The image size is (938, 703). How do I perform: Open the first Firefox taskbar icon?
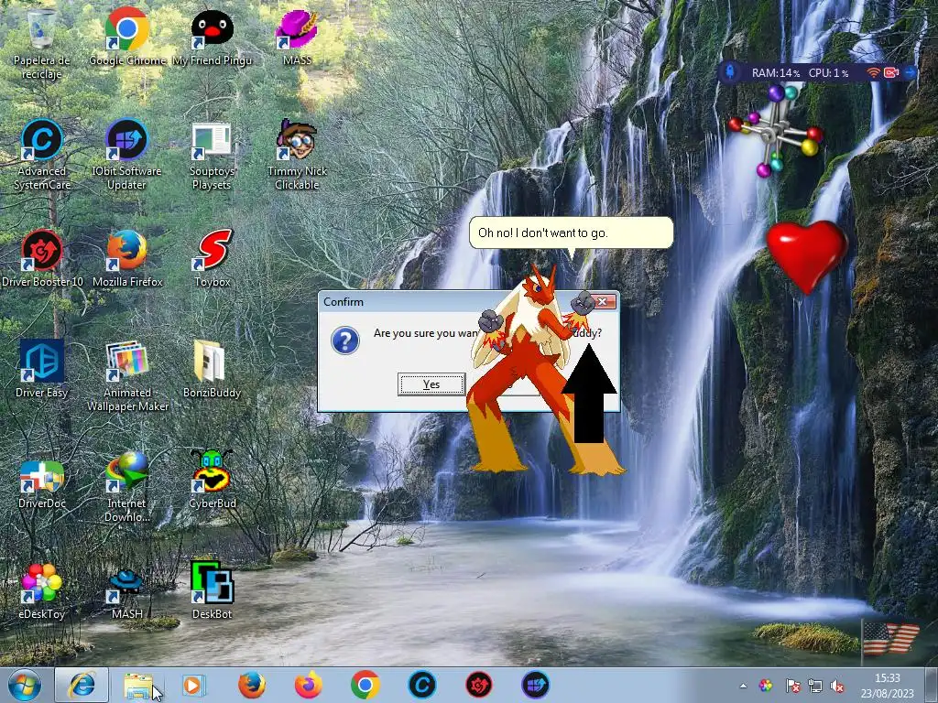point(252,685)
